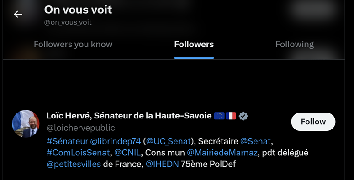Switch to the Following tab

point(295,44)
